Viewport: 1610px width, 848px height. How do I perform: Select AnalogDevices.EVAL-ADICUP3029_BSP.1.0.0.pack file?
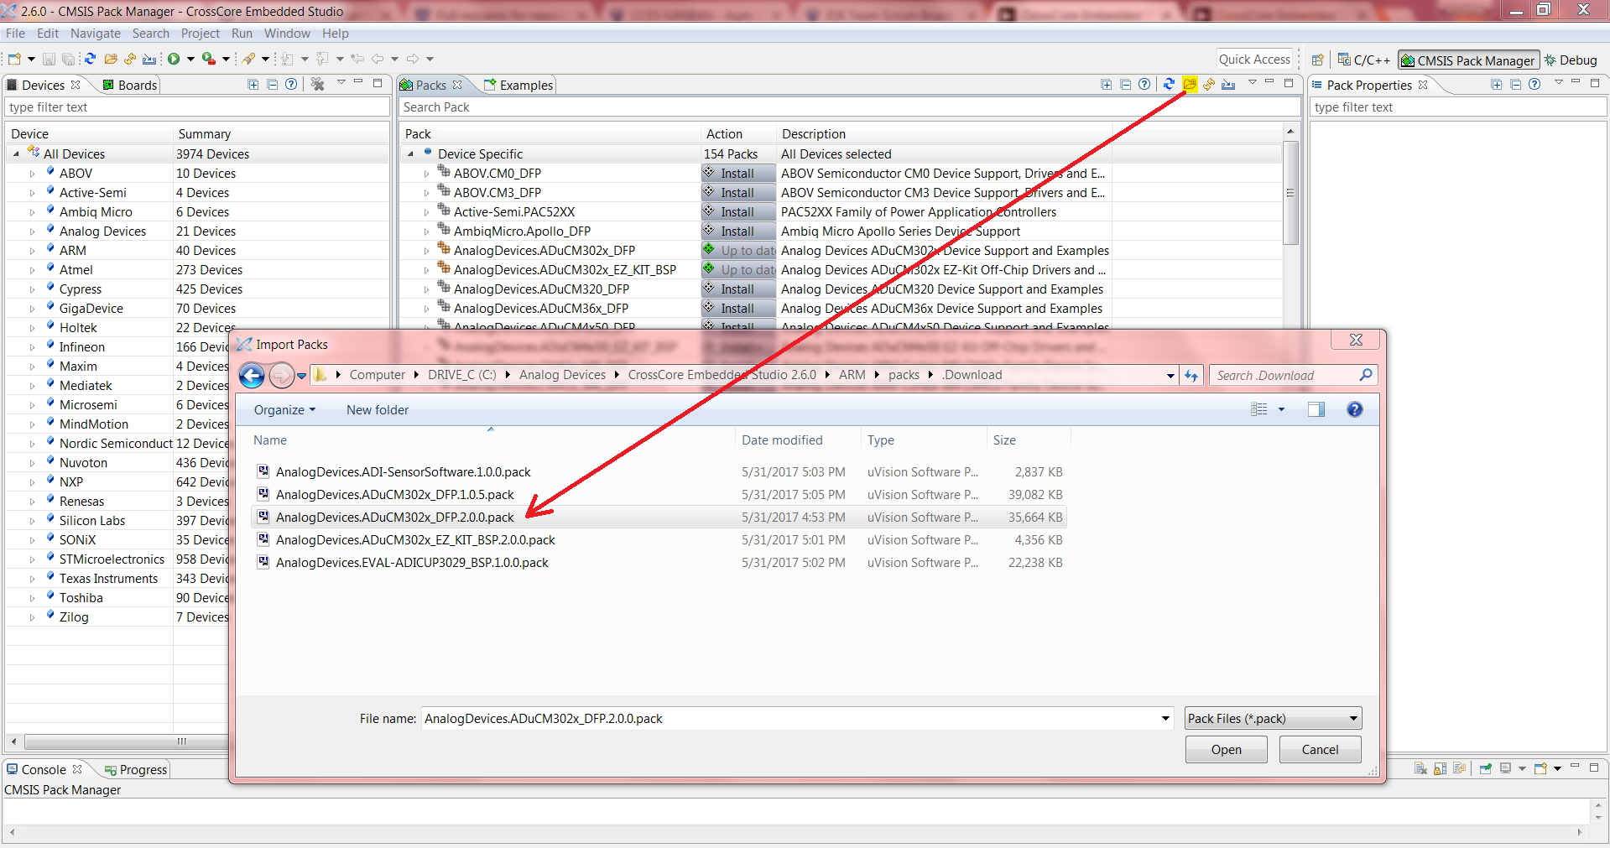tap(412, 563)
